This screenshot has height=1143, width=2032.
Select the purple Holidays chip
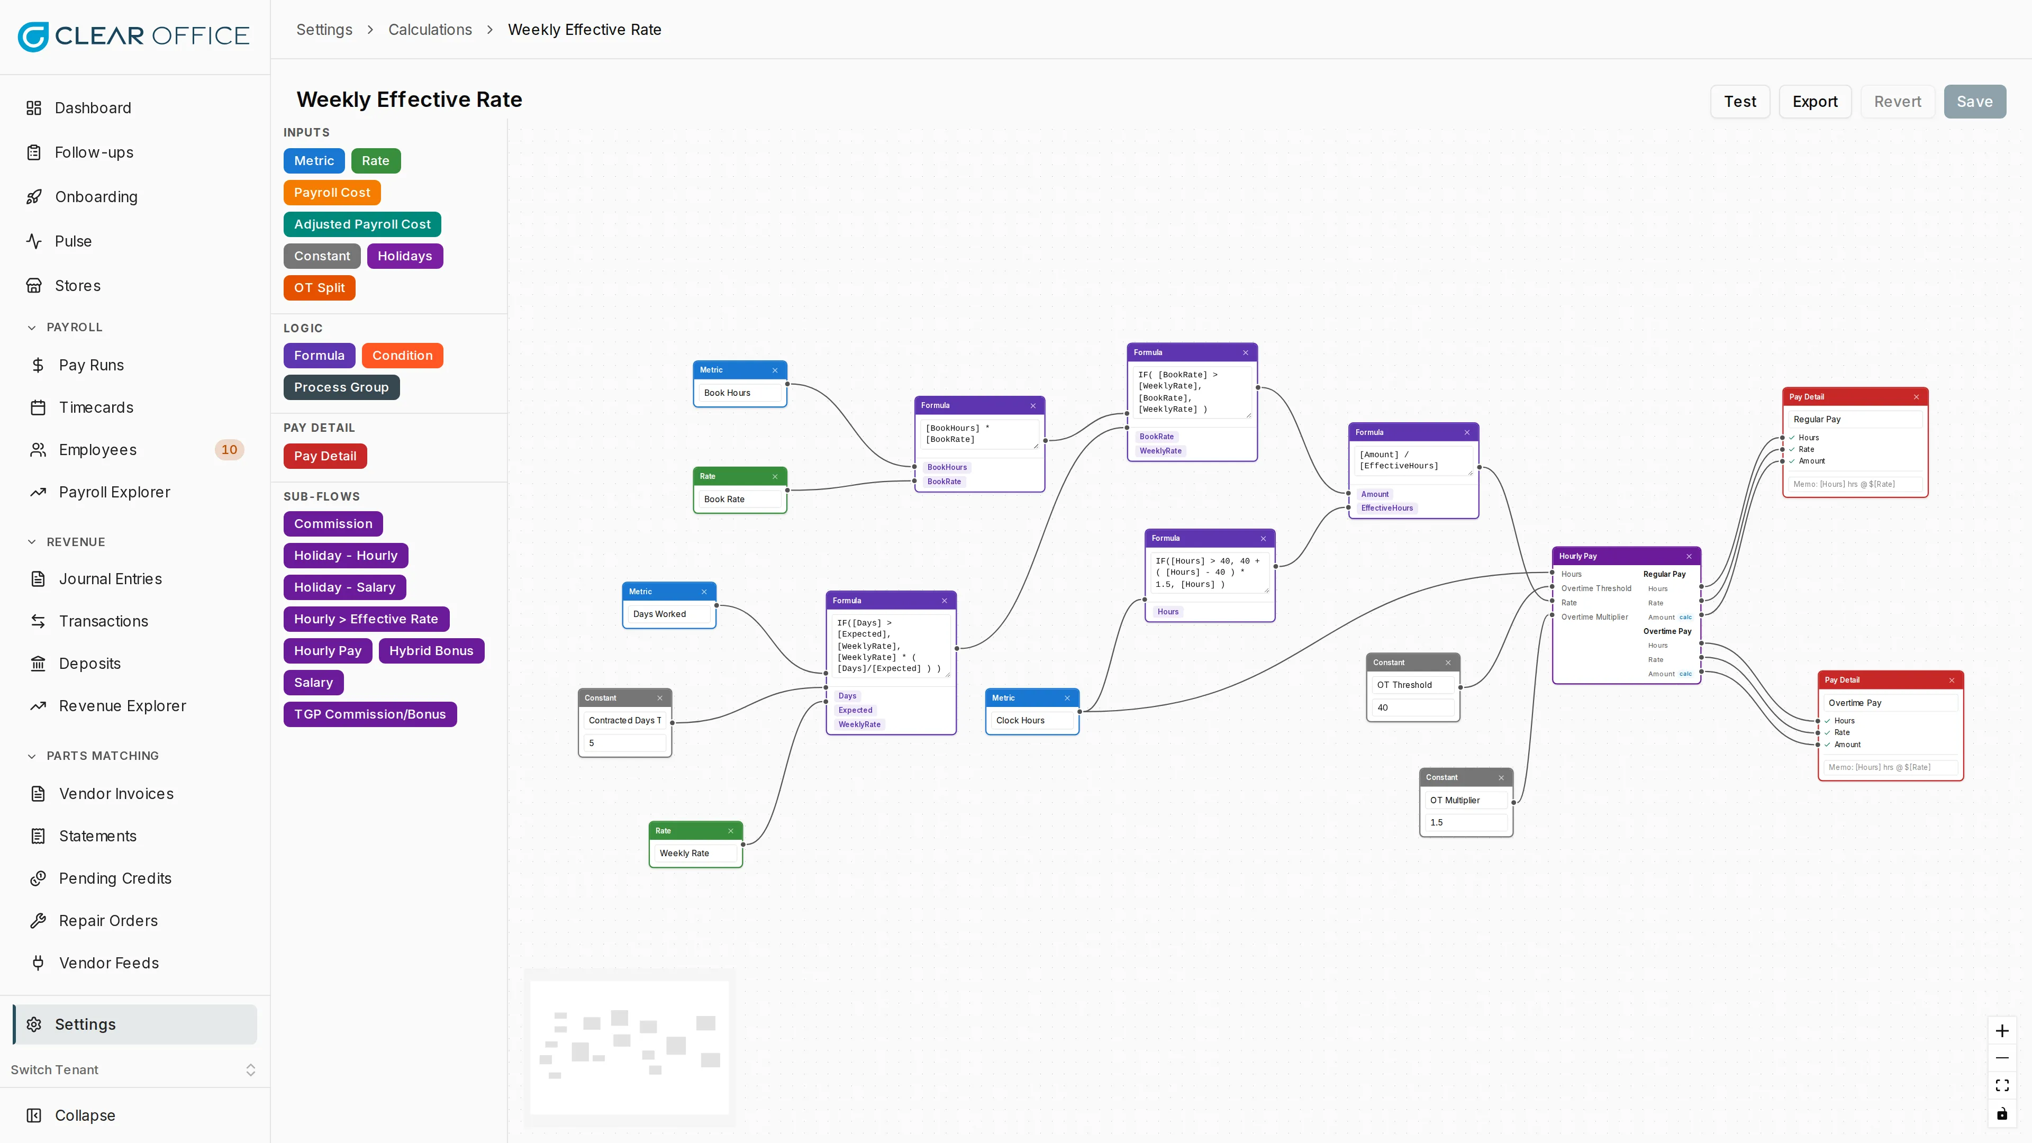pos(405,256)
